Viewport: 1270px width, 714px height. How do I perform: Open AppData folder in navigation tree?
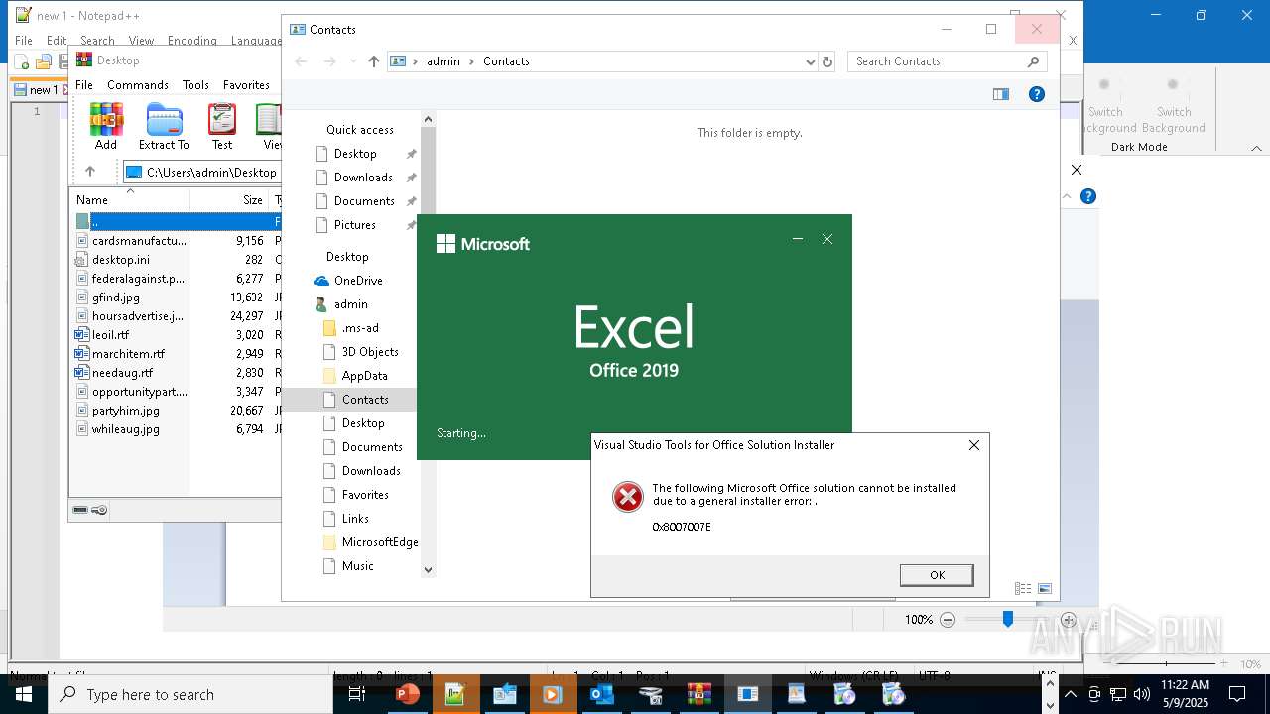coord(364,376)
